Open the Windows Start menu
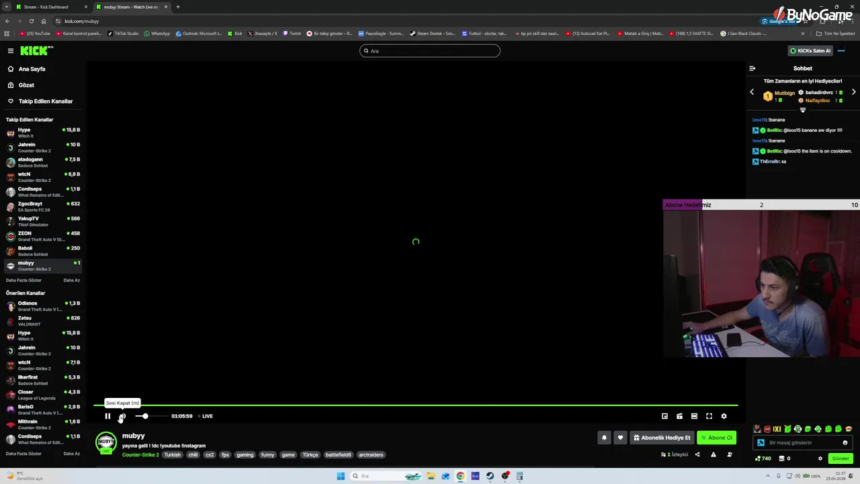The width and height of the screenshot is (860, 484). coord(341,476)
